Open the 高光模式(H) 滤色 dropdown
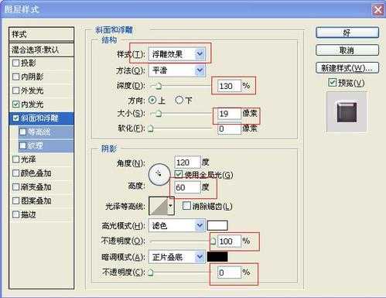386x298 pixels. 177,226
